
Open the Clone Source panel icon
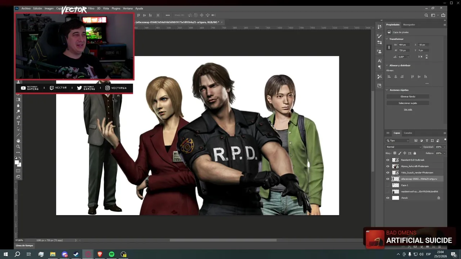tap(379, 51)
